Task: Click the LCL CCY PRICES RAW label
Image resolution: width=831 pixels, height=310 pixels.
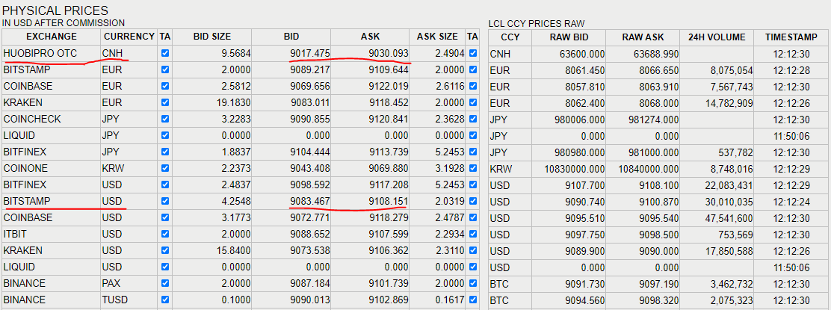Action: pyautogui.click(x=537, y=23)
